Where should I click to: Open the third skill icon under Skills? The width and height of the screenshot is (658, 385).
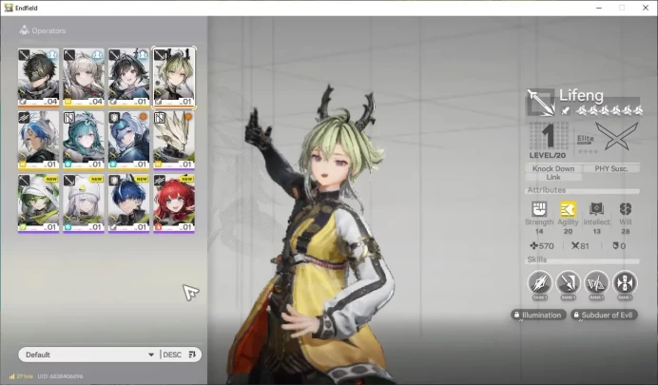pos(596,282)
